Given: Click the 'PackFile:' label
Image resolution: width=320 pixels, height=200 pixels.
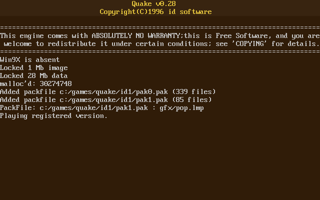Looking at the screenshot, I should point(18,108).
